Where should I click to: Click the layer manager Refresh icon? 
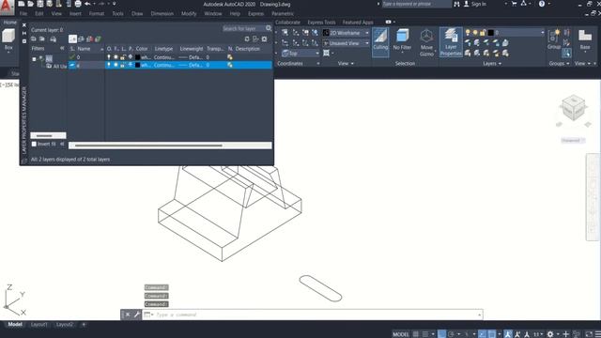247,38
